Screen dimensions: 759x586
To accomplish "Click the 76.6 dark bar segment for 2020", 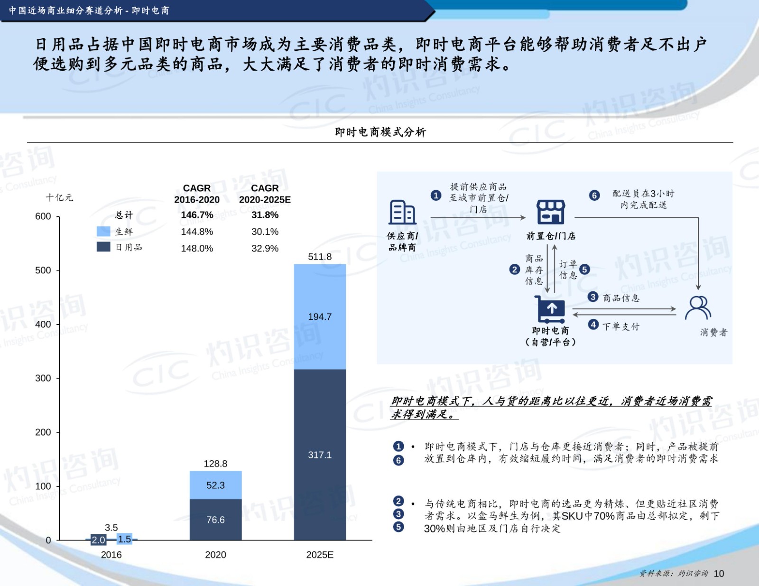I will [x=215, y=520].
